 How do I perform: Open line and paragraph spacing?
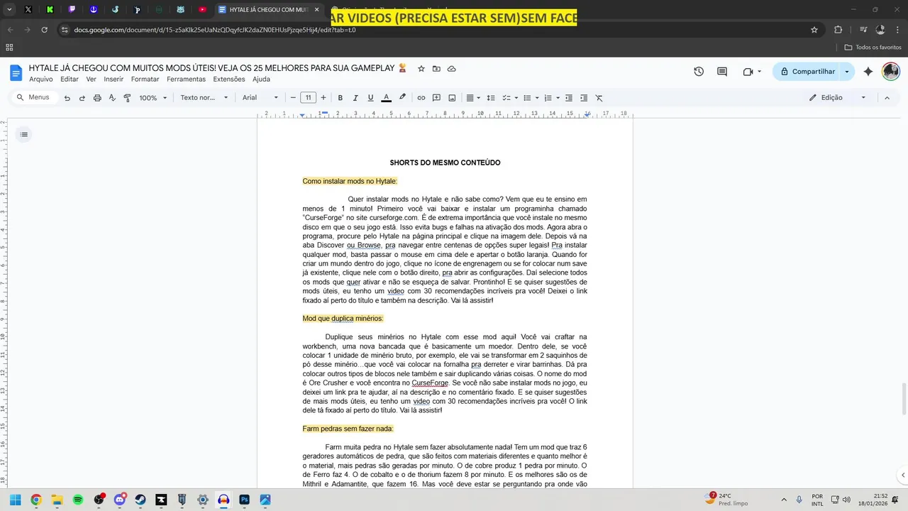point(491,98)
